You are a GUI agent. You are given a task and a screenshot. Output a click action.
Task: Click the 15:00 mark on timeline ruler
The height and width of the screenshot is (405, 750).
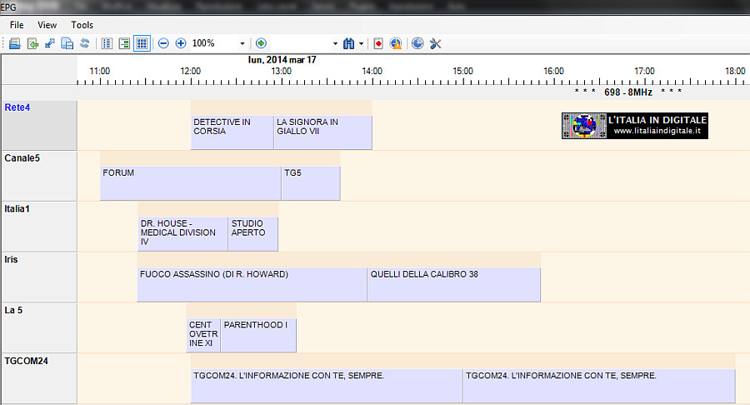(x=463, y=72)
